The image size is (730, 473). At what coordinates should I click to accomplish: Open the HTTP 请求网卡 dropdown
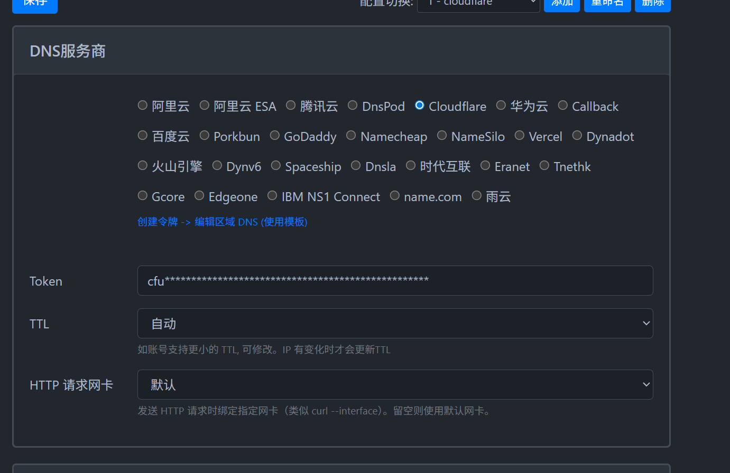point(395,384)
